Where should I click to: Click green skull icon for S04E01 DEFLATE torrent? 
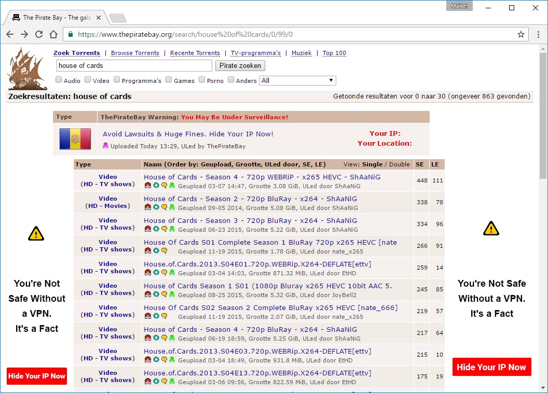point(172,273)
